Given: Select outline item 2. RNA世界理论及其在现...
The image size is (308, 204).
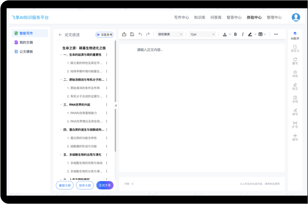Looking at the screenshot, I should (85, 121).
